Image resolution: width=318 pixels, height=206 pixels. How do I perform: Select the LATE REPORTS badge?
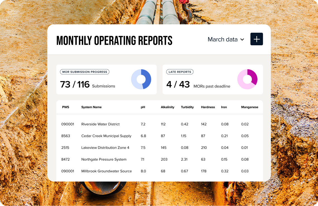point(180,72)
